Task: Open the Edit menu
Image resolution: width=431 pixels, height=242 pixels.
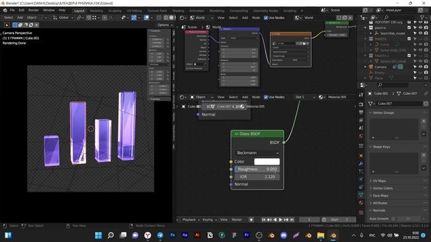Action: pyautogui.click(x=22, y=11)
